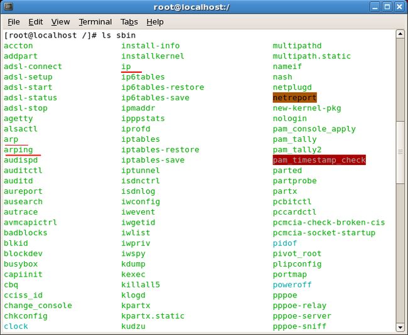408x335 pixels.
Task: Click the scrollbar down arrow
Action: [x=400, y=327]
